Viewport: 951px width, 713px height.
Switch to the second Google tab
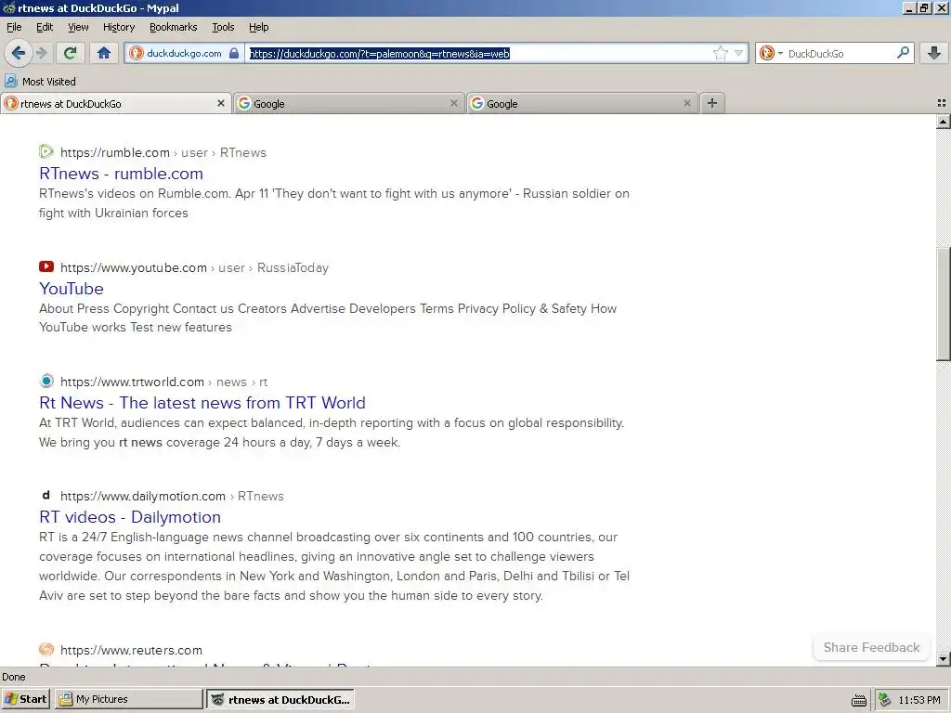coord(581,104)
